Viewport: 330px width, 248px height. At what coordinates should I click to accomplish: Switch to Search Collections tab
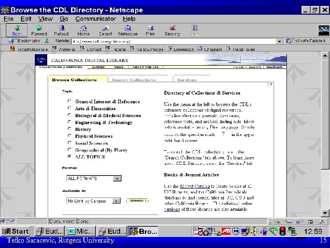click(134, 80)
